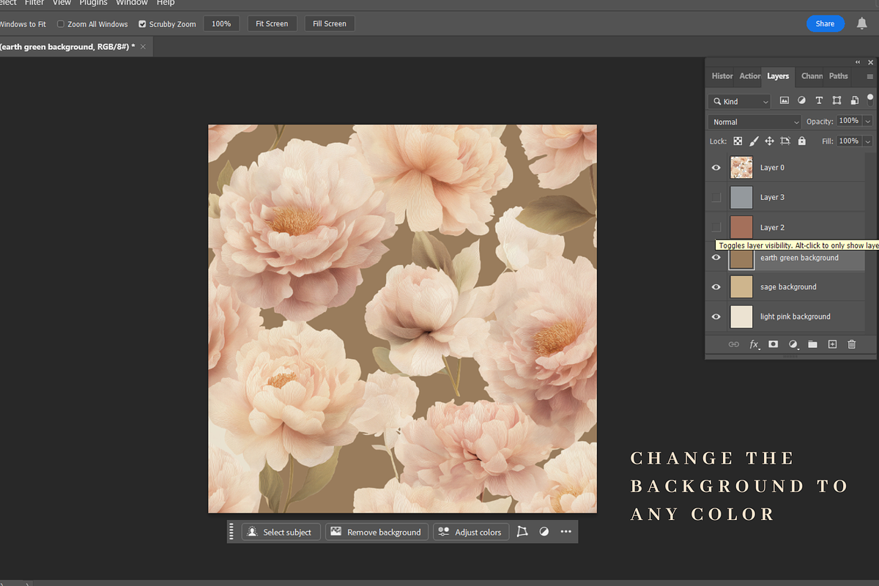
Task: Expand the Fill slider arrow
Action: tap(868, 141)
